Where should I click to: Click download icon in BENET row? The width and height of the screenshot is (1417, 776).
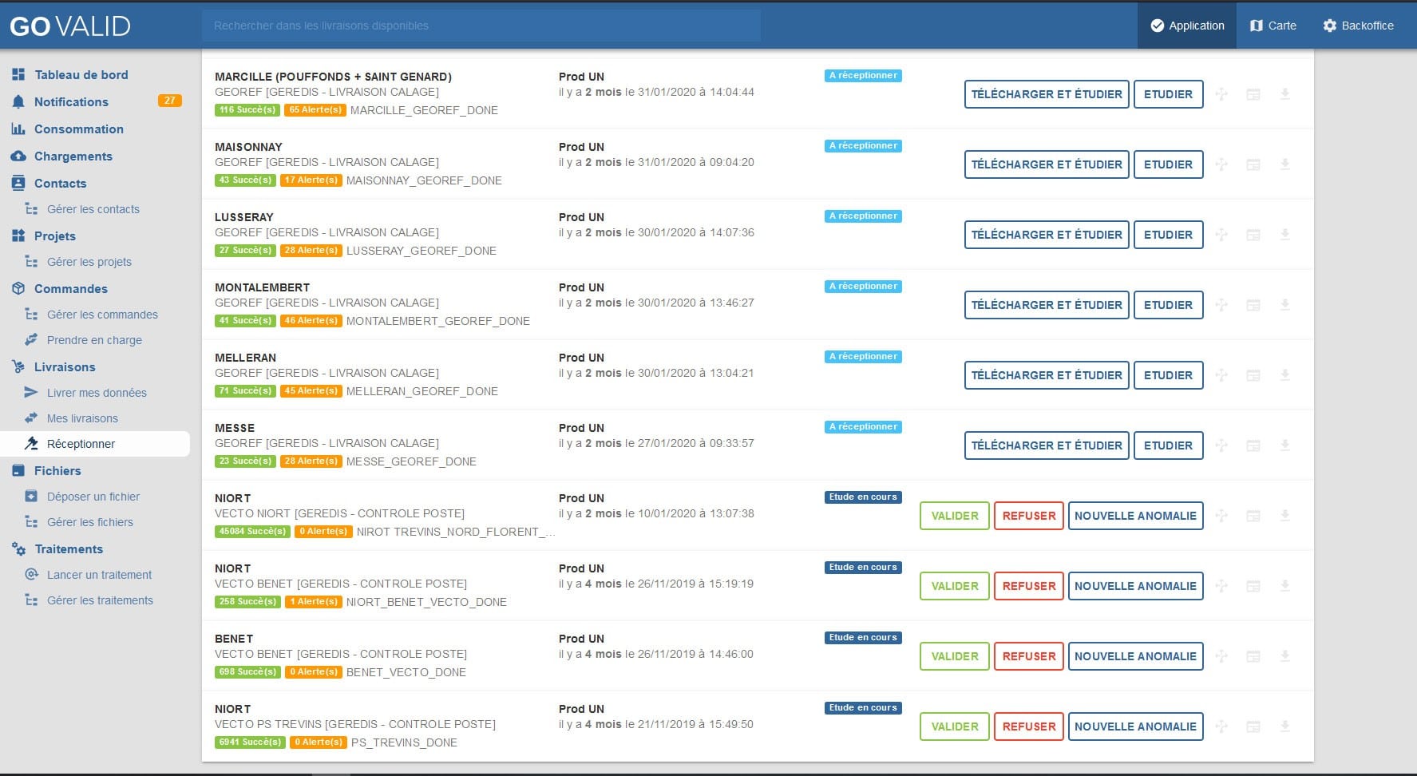[x=1284, y=656]
